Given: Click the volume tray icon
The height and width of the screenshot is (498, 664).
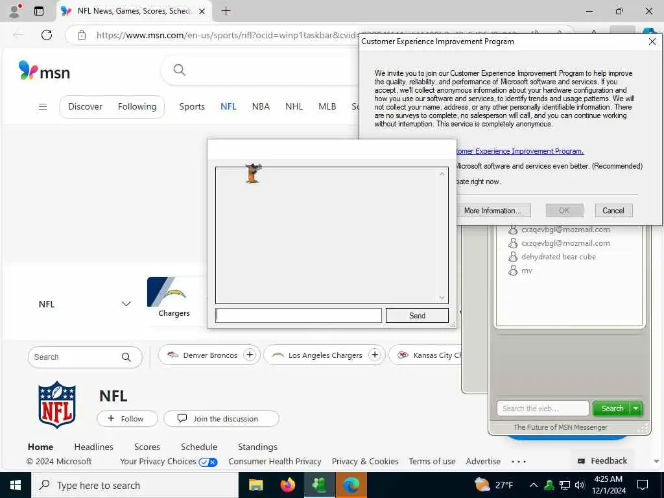Looking at the screenshot, I should tap(580, 485).
